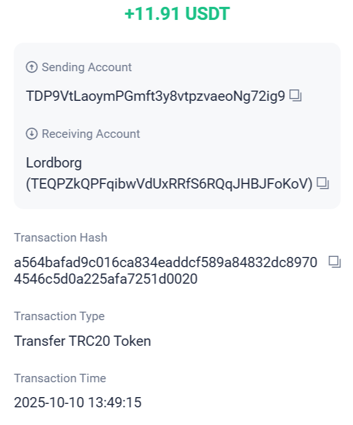
Task: Click the hash line starting with a564bafad
Action: point(165,263)
